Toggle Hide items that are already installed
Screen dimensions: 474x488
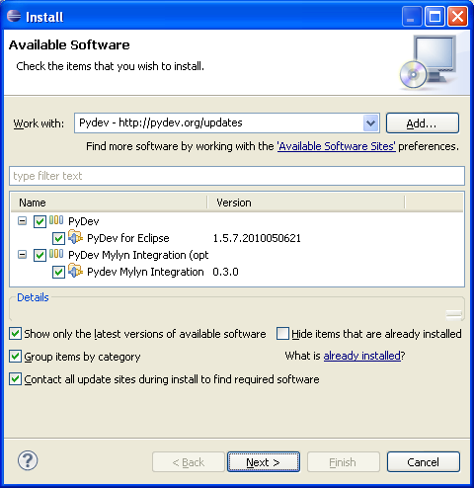click(x=282, y=334)
